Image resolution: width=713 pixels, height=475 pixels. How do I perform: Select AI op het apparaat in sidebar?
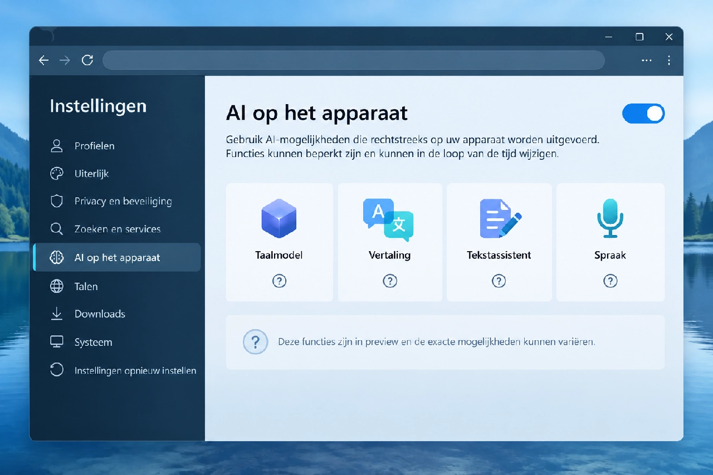[x=117, y=257]
